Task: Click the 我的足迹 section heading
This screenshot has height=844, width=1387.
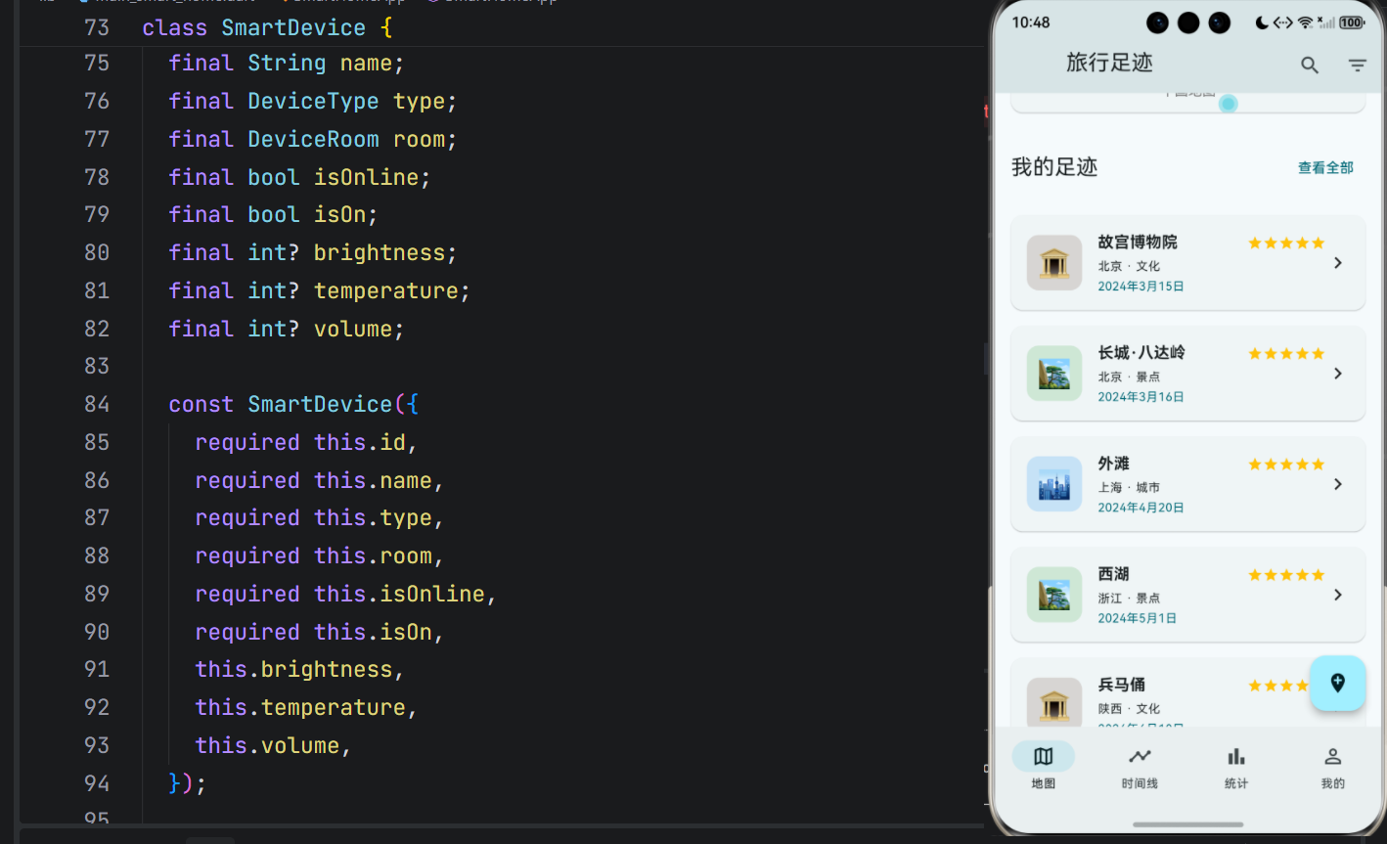Action: click(1054, 167)
